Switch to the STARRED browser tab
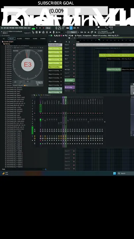 tap(43, 39)
